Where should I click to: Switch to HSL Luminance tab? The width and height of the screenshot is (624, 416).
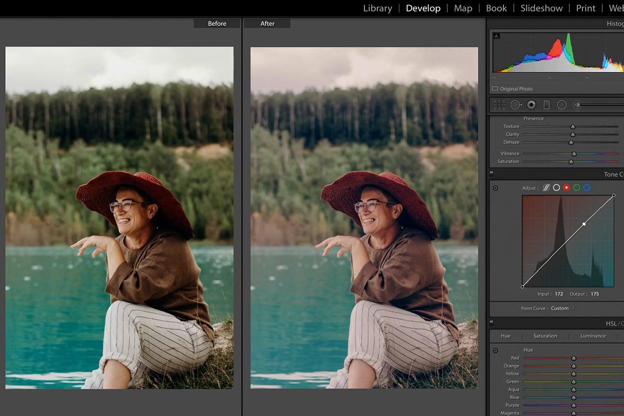(593, 336)
